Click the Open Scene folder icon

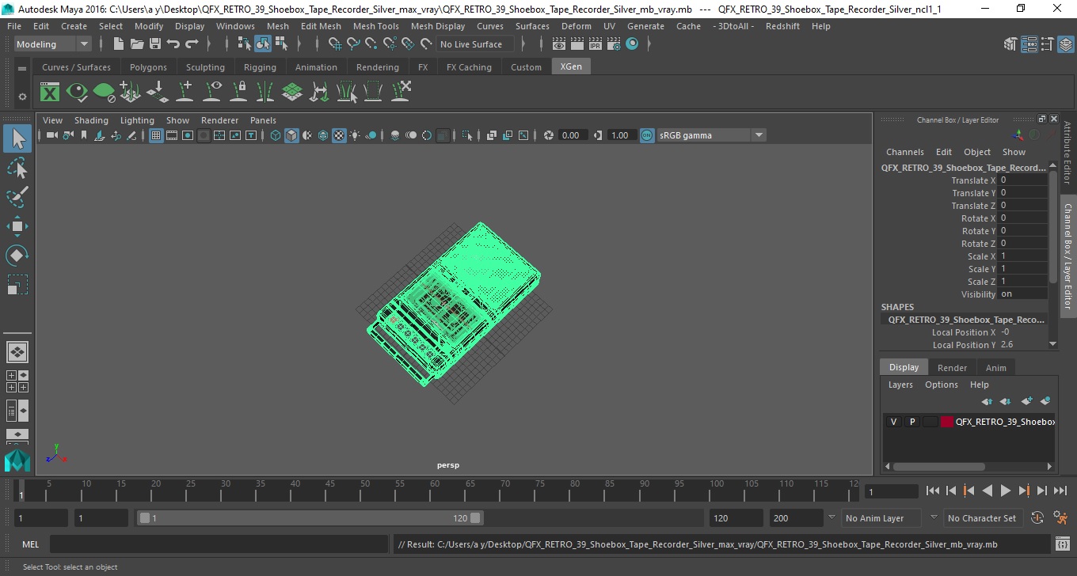tap(137, 44)
